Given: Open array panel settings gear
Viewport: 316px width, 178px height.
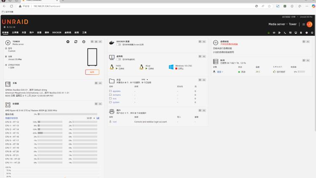Looking at the screenshot, I should [304, 60].
